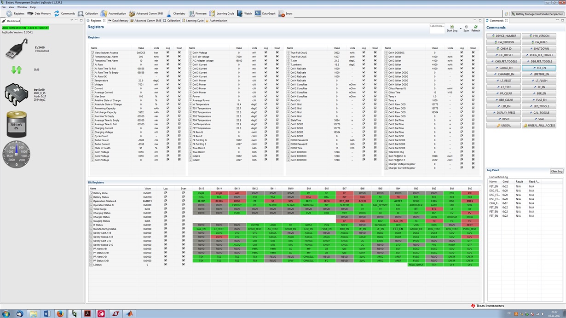Screen dimensions: 566x318
Task: Toggle Log checkbox for Battery Mode bit register
Action: 166,193
